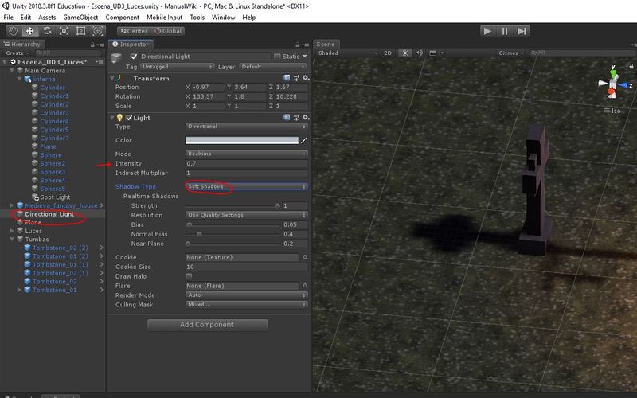Open the Static flags dropdown arrow
This screenshot has height=398, width=637.
pos(305,57)
